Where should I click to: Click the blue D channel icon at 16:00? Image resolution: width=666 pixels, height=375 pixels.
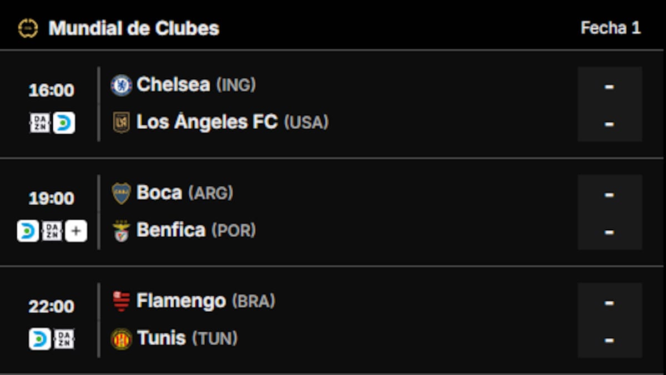64,123
